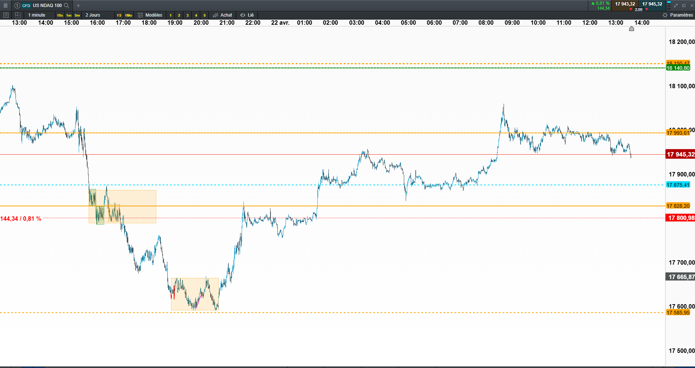Shrink chart with the collapse arrows icon
Screen dimensions: 695x368
pyautogui.click(x=676, y=6)
